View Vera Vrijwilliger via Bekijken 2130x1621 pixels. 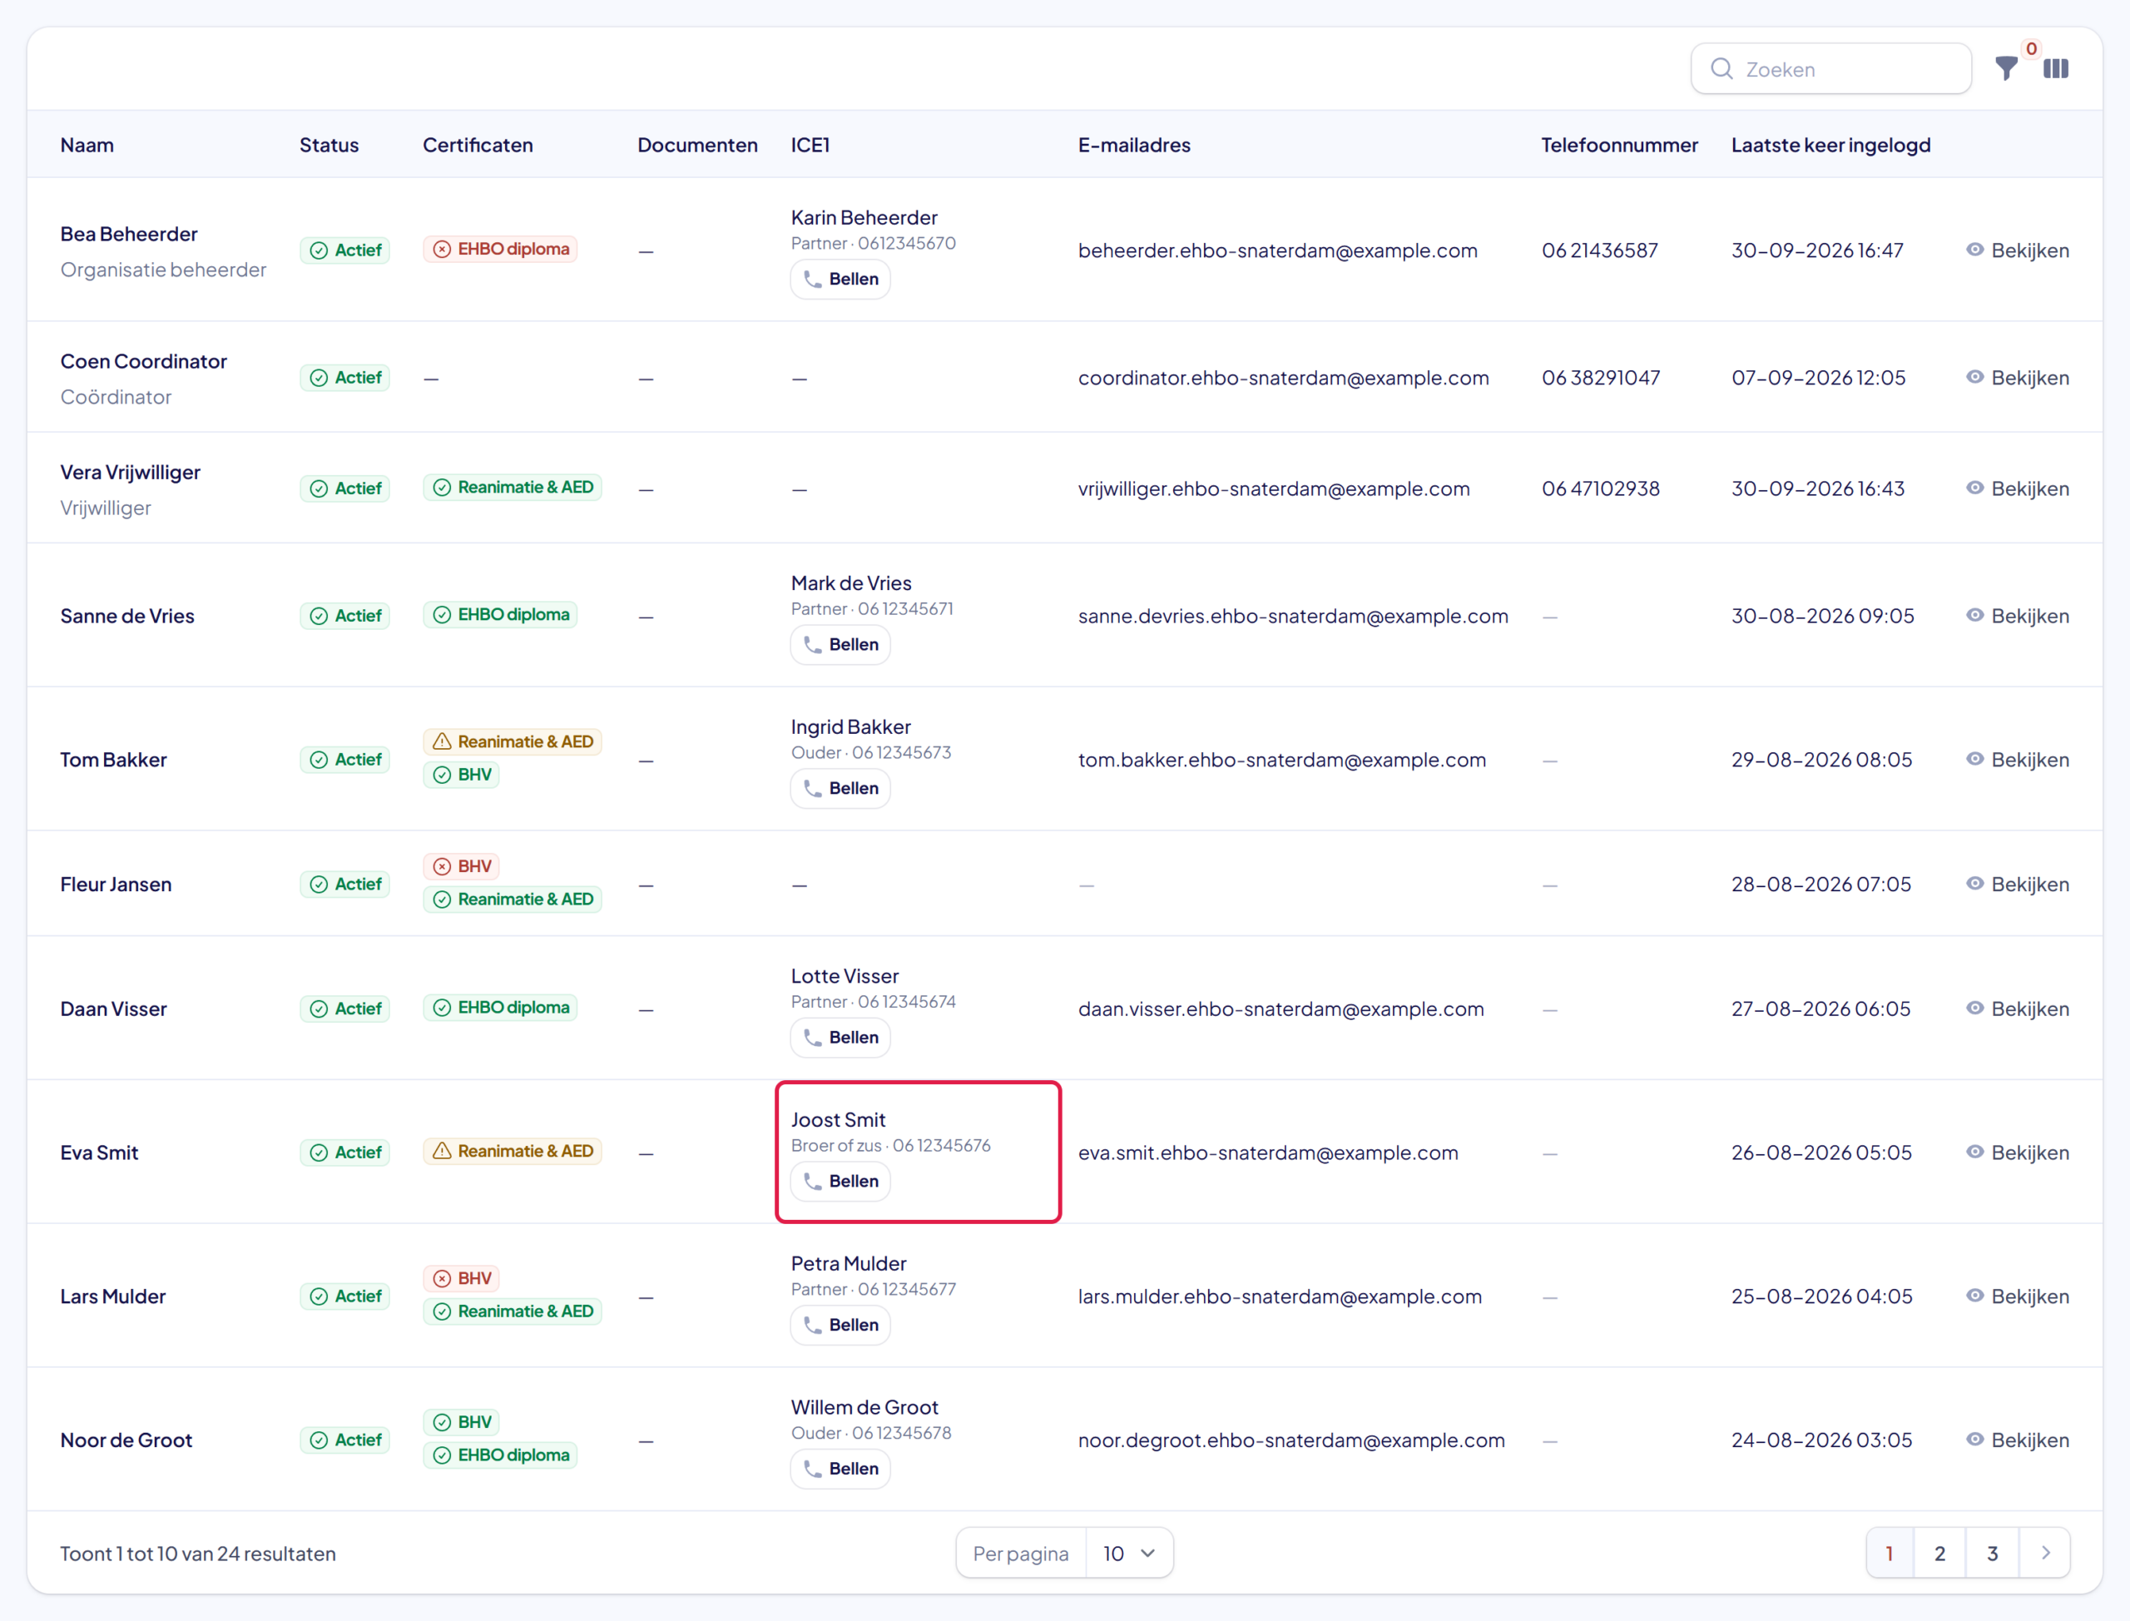pos(2017,489)
